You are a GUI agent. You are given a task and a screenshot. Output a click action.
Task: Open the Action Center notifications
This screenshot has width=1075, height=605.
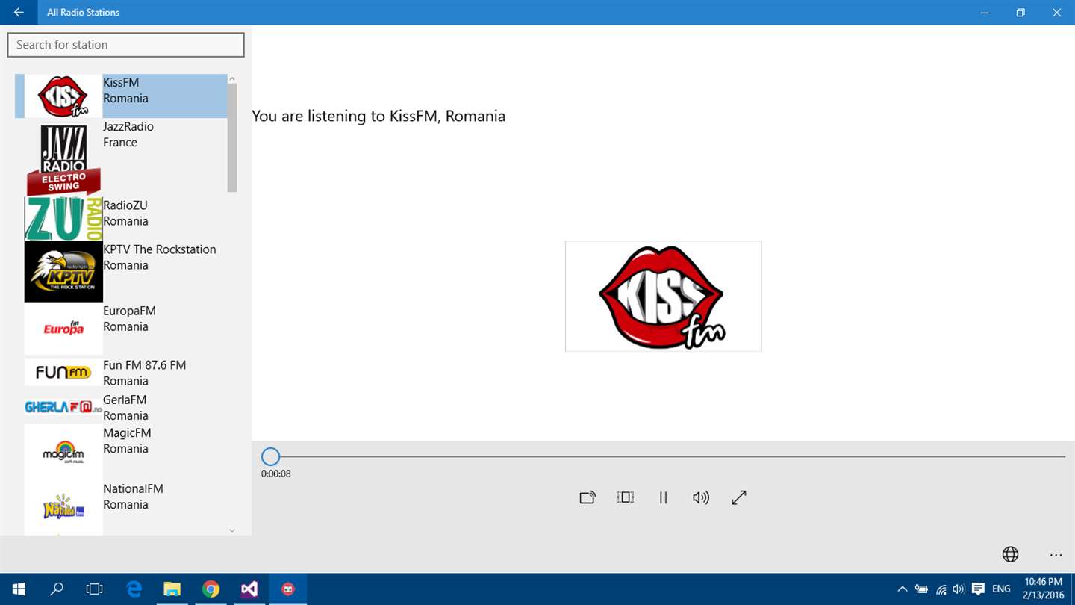point(979,589)
